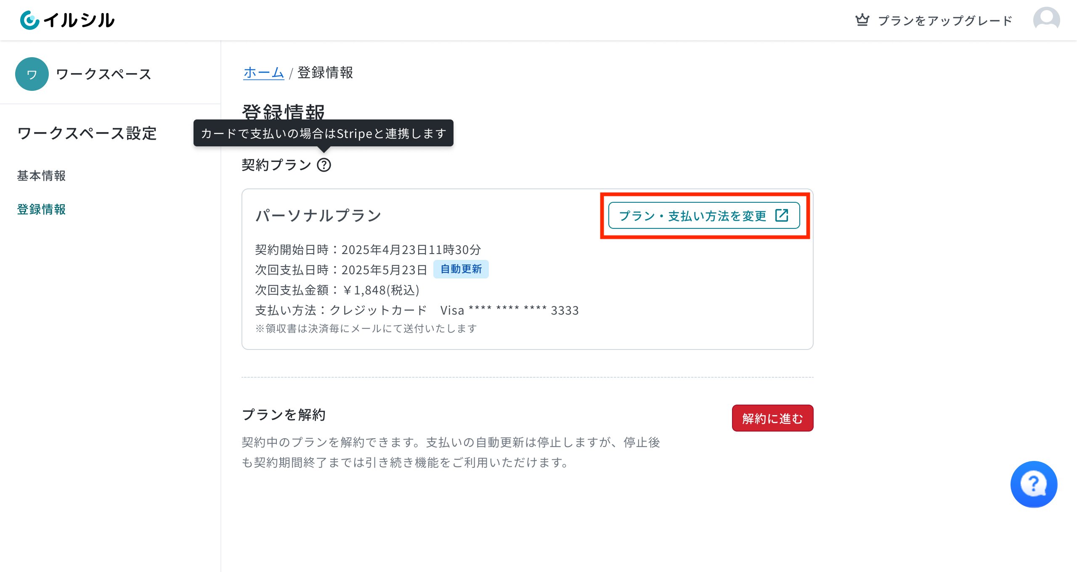
Task: Click プラン・支払い方法を変更 button
Action: click(704, 215)
